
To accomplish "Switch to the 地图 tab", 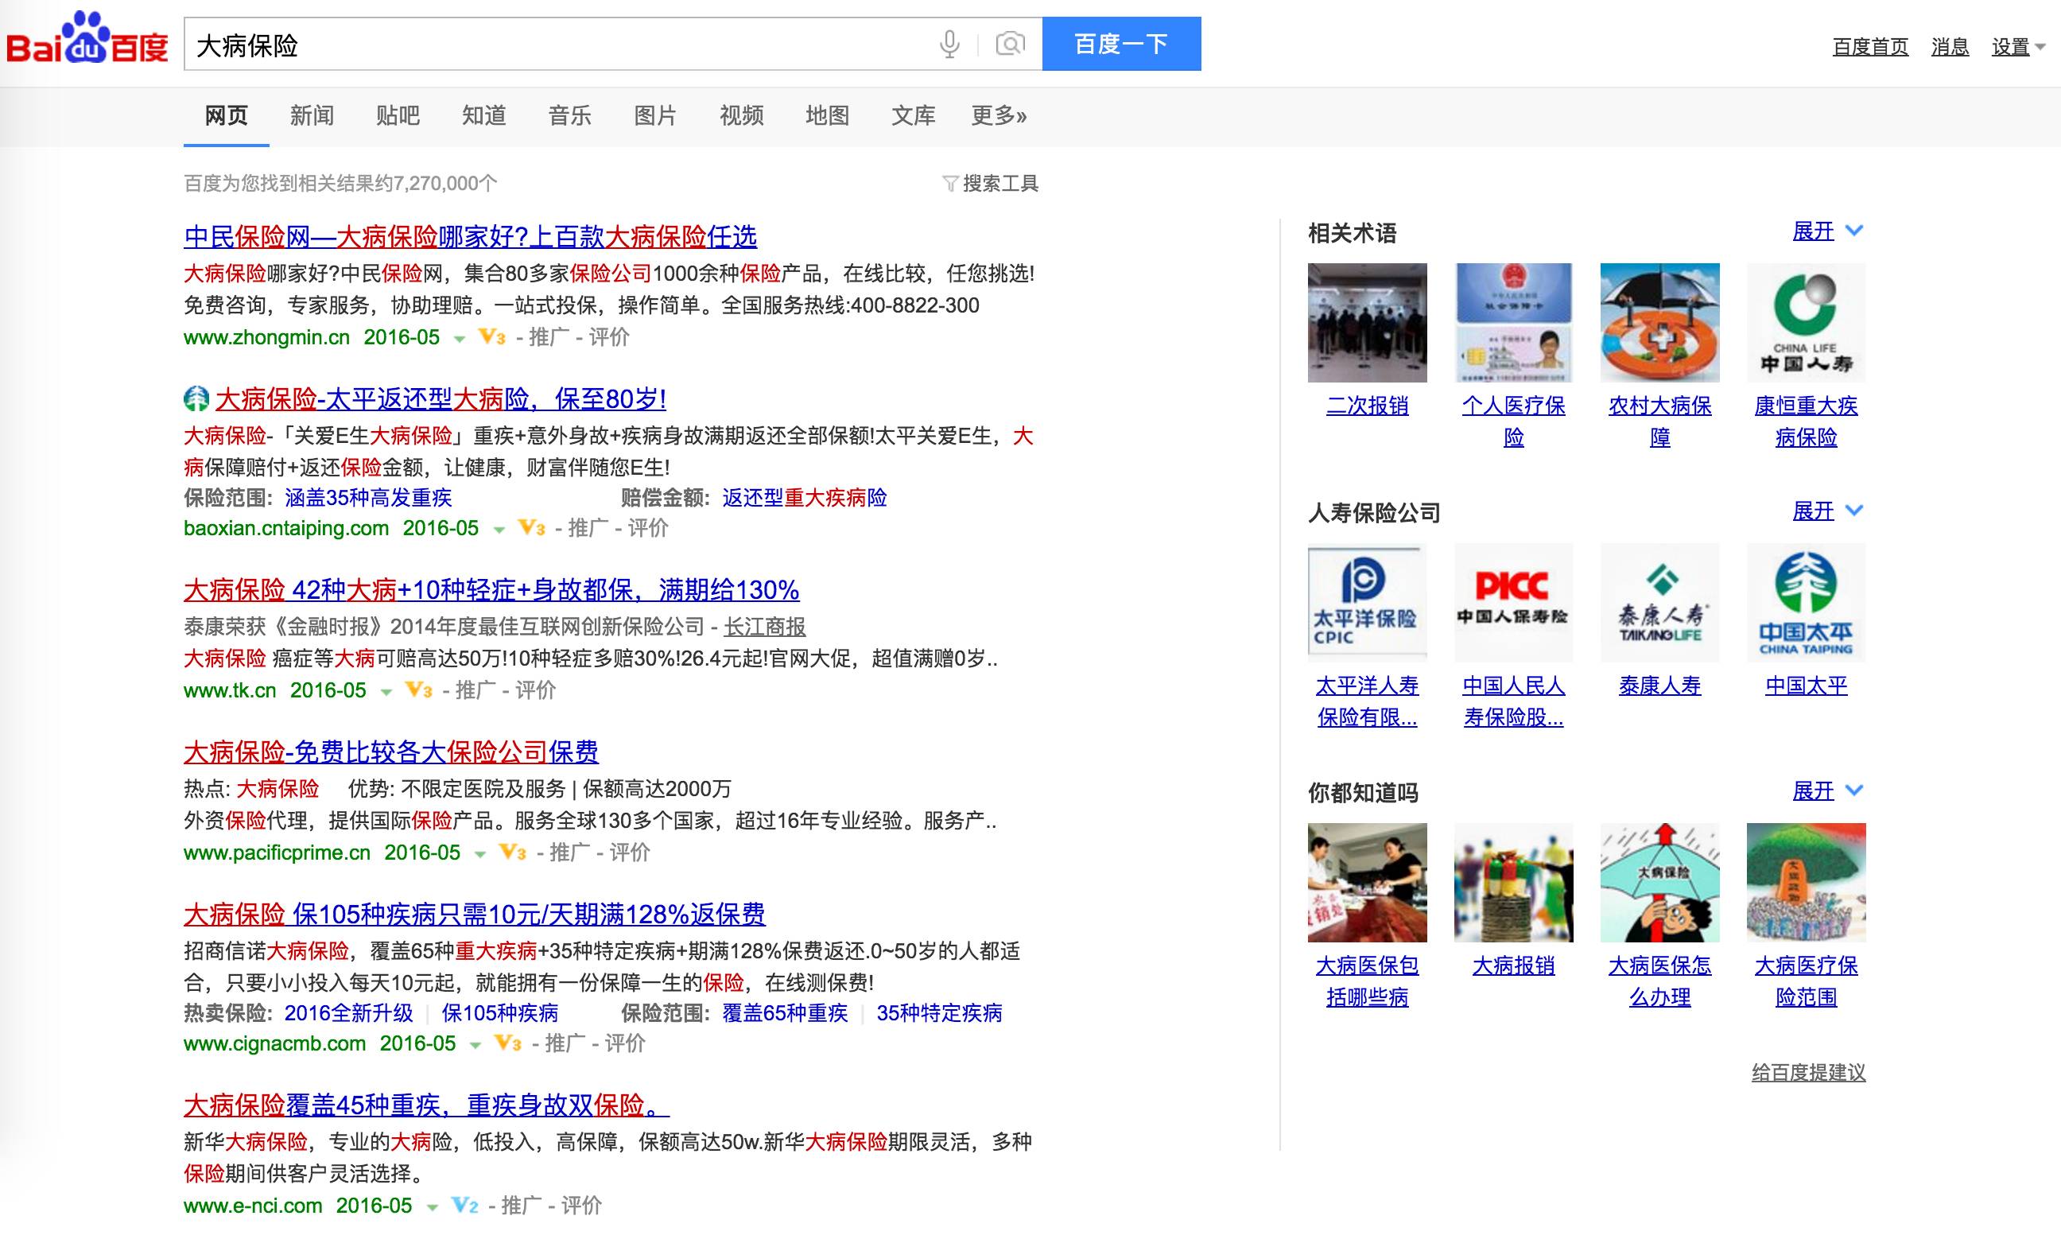I will point(827,115).
